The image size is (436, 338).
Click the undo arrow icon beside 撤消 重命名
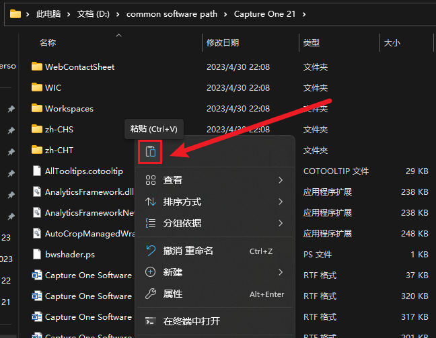151,251
